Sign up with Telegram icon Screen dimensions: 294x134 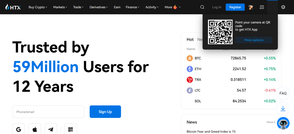(51, 129)
